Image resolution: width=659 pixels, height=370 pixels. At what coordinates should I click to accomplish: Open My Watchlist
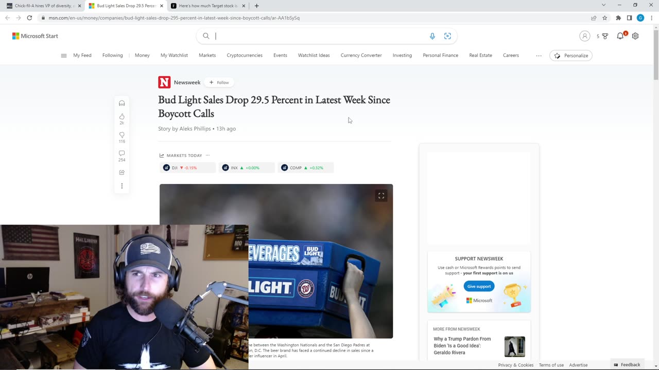pyautogui.click(x=174, y=55)
